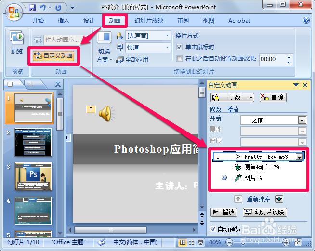Image resolution: width=315 pixels, height=251 pixels.
Task: Select the 圆角矩形 179 animation item
Action: [259, 167]
